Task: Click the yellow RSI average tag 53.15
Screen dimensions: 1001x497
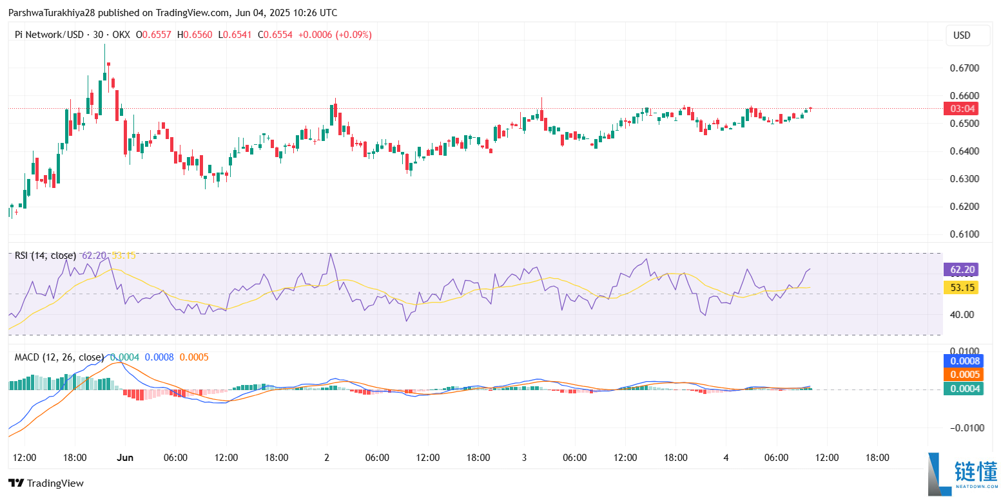Action: (x=961, y=287)
